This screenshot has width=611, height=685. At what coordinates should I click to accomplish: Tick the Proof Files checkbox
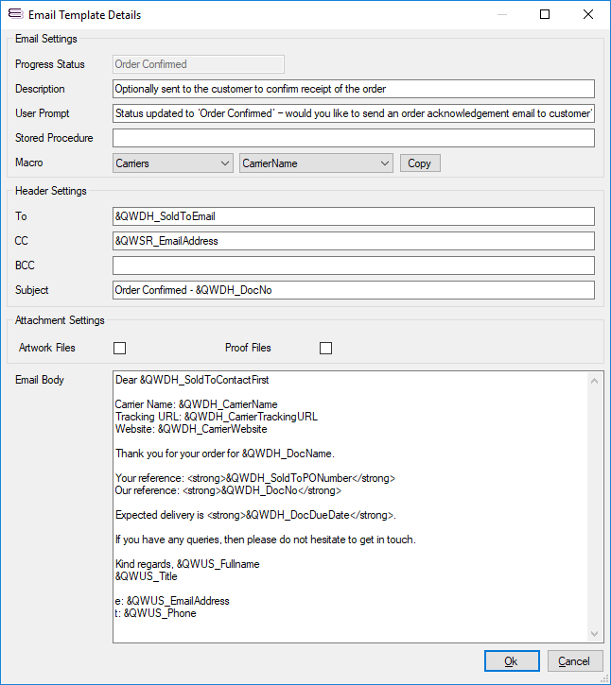pos(326,348)
